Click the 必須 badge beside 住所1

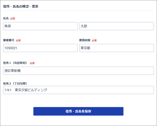point(32,63)
